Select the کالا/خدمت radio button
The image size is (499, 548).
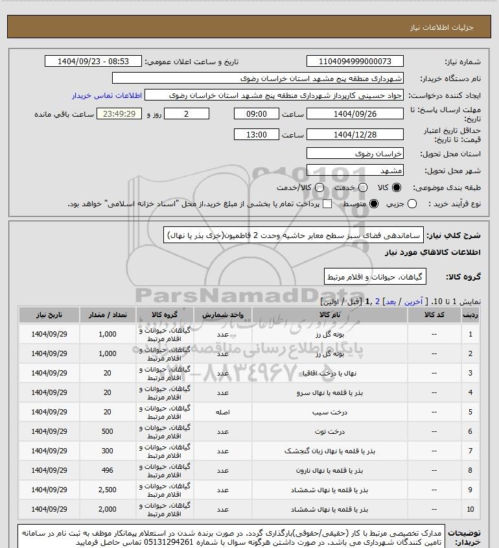tap(319, 187)
